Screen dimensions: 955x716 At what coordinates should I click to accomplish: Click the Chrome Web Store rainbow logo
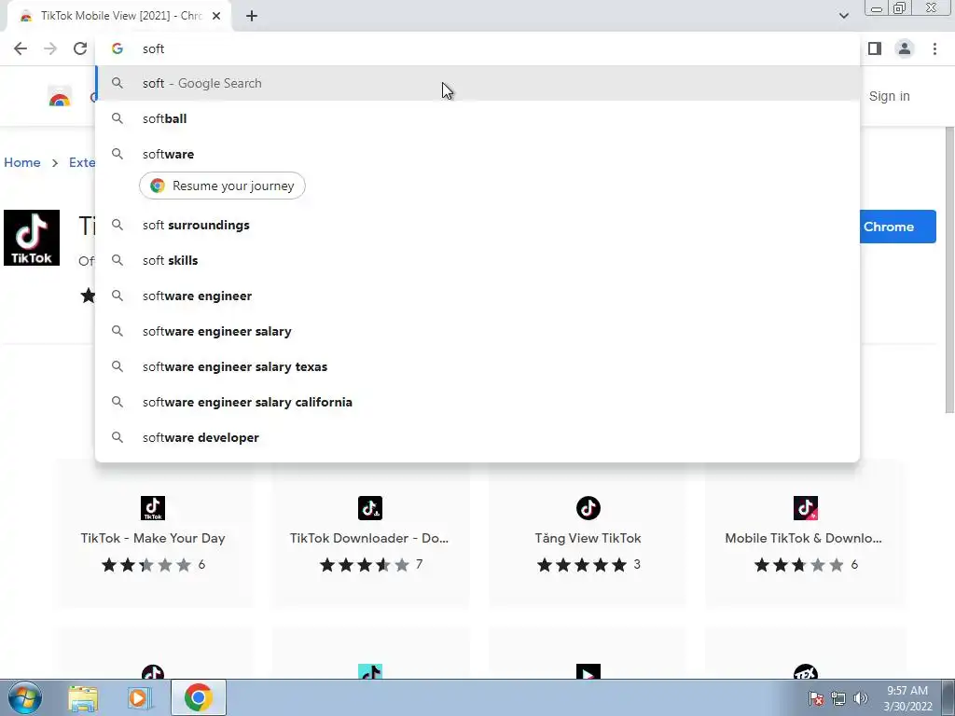pos(60,97)
